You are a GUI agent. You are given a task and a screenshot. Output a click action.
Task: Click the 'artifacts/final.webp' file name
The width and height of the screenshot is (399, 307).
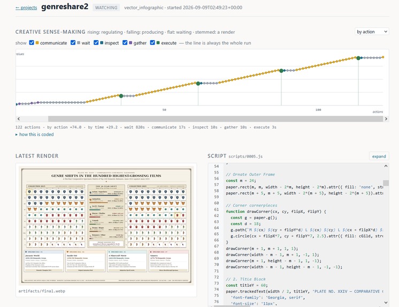42,291
